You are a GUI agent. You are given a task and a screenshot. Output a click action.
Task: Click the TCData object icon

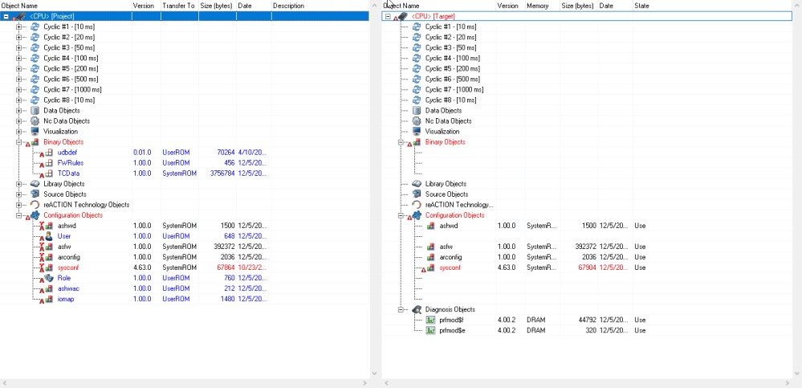48,174
